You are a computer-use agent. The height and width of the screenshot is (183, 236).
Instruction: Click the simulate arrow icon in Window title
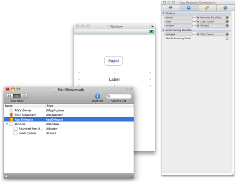[x=152, y=26]
